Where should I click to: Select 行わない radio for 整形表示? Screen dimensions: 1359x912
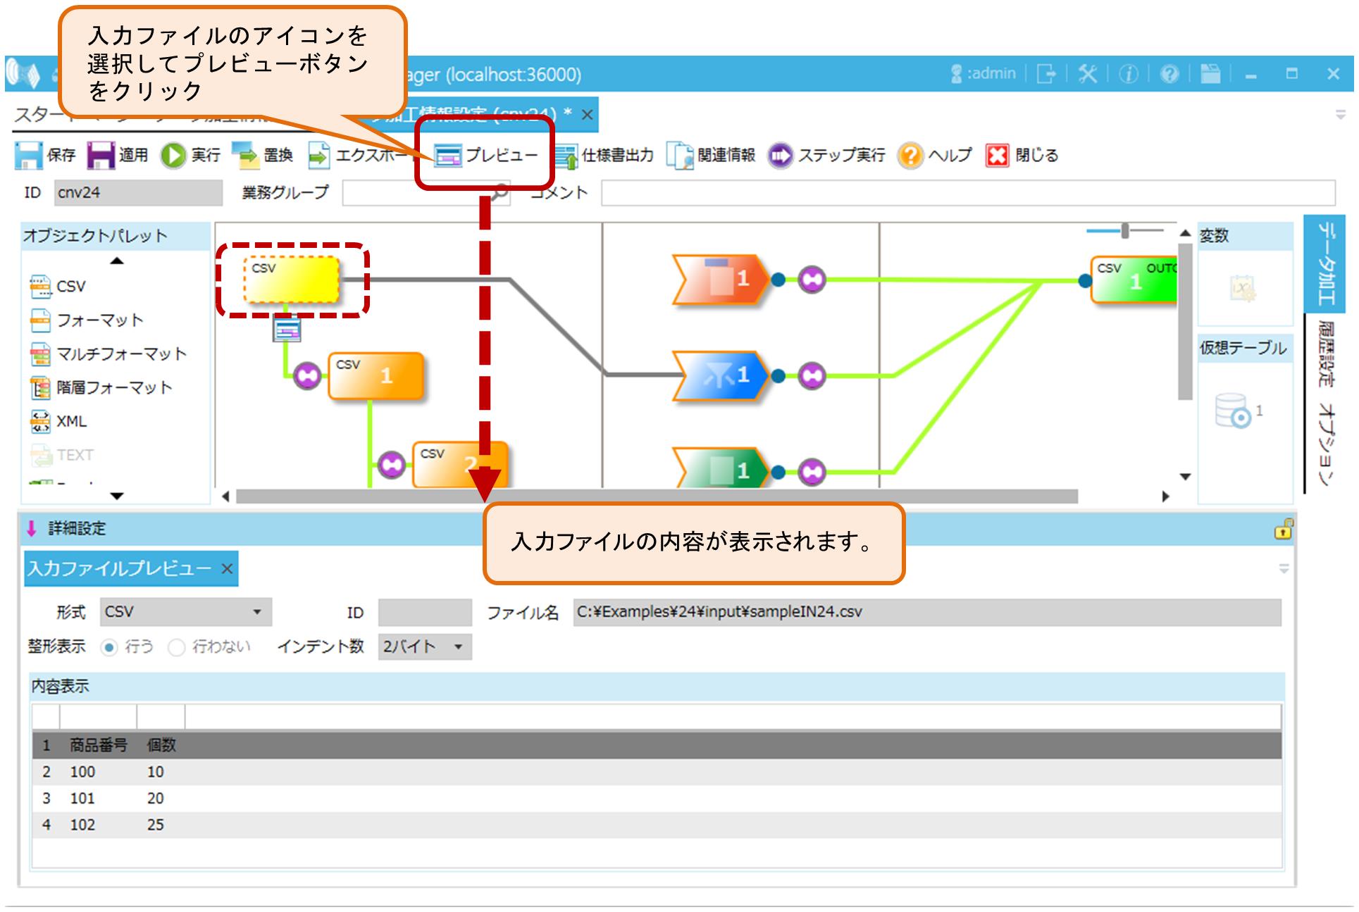(177, 647)
